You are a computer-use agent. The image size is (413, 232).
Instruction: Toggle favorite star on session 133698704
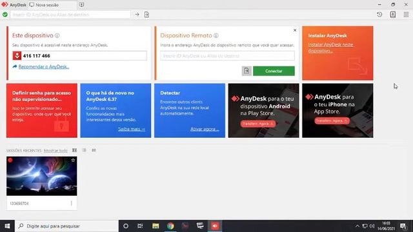(73, 160)
